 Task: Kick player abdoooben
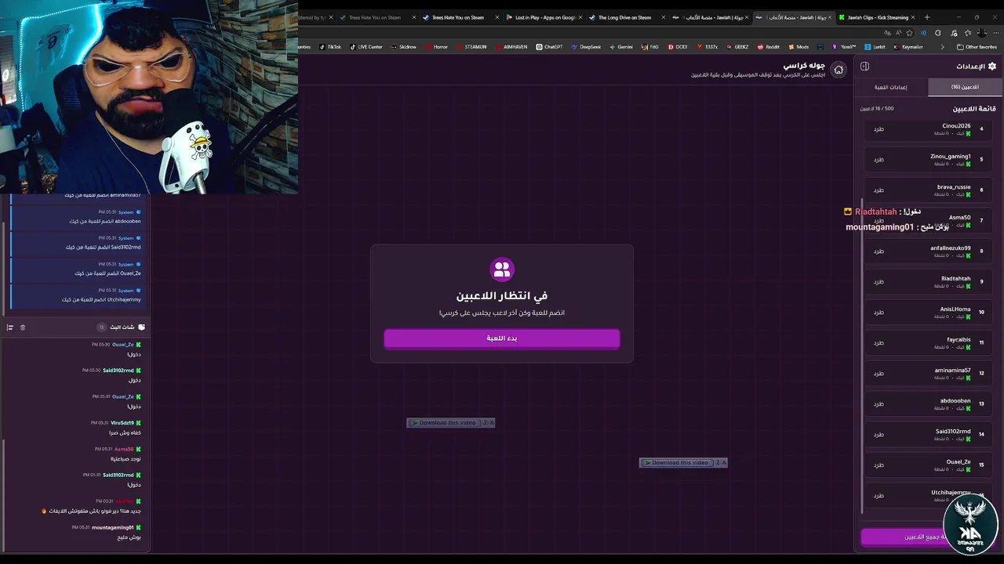click(878, 404)
